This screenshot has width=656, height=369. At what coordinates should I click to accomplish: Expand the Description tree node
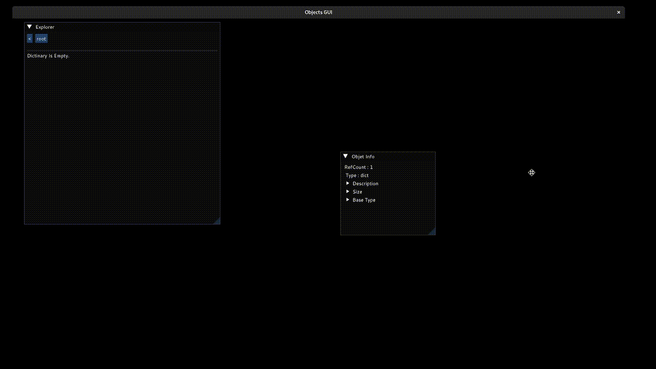362,183
